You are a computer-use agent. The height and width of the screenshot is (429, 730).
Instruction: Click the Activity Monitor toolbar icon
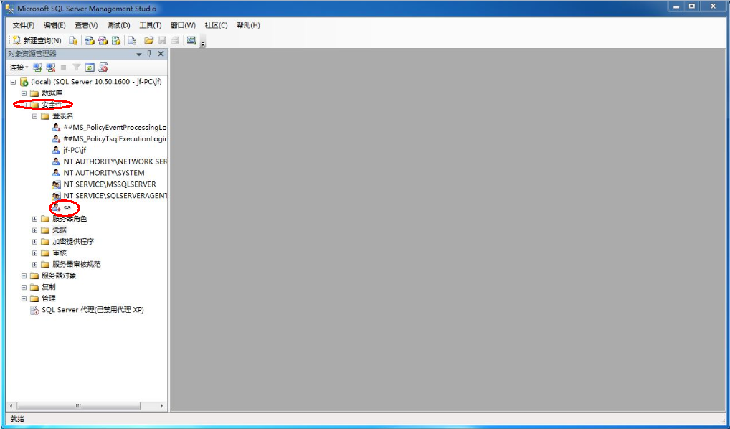(x=191, y=40)
